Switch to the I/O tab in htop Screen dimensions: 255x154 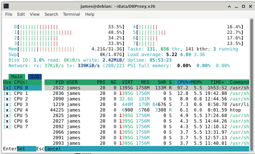[x=35, y=77]
